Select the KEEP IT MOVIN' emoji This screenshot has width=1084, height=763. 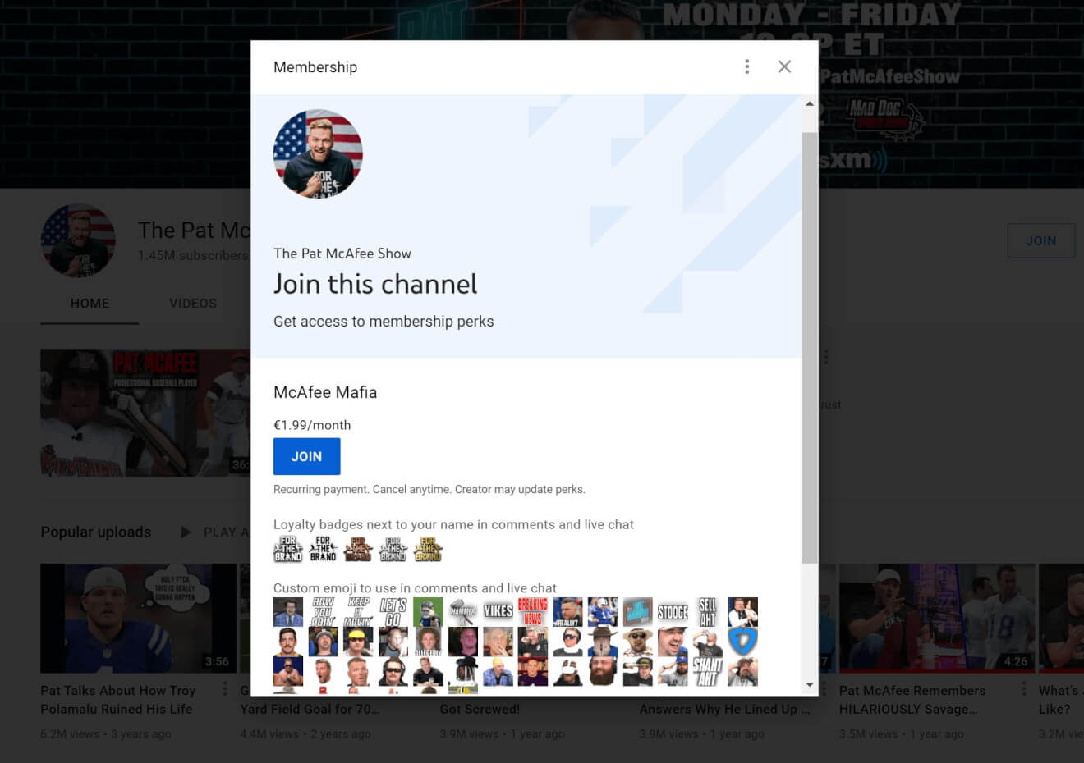358,612
